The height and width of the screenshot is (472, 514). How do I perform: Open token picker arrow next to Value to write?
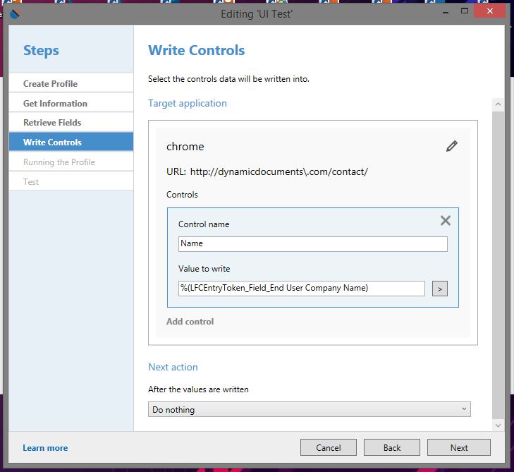pos(439,289)
